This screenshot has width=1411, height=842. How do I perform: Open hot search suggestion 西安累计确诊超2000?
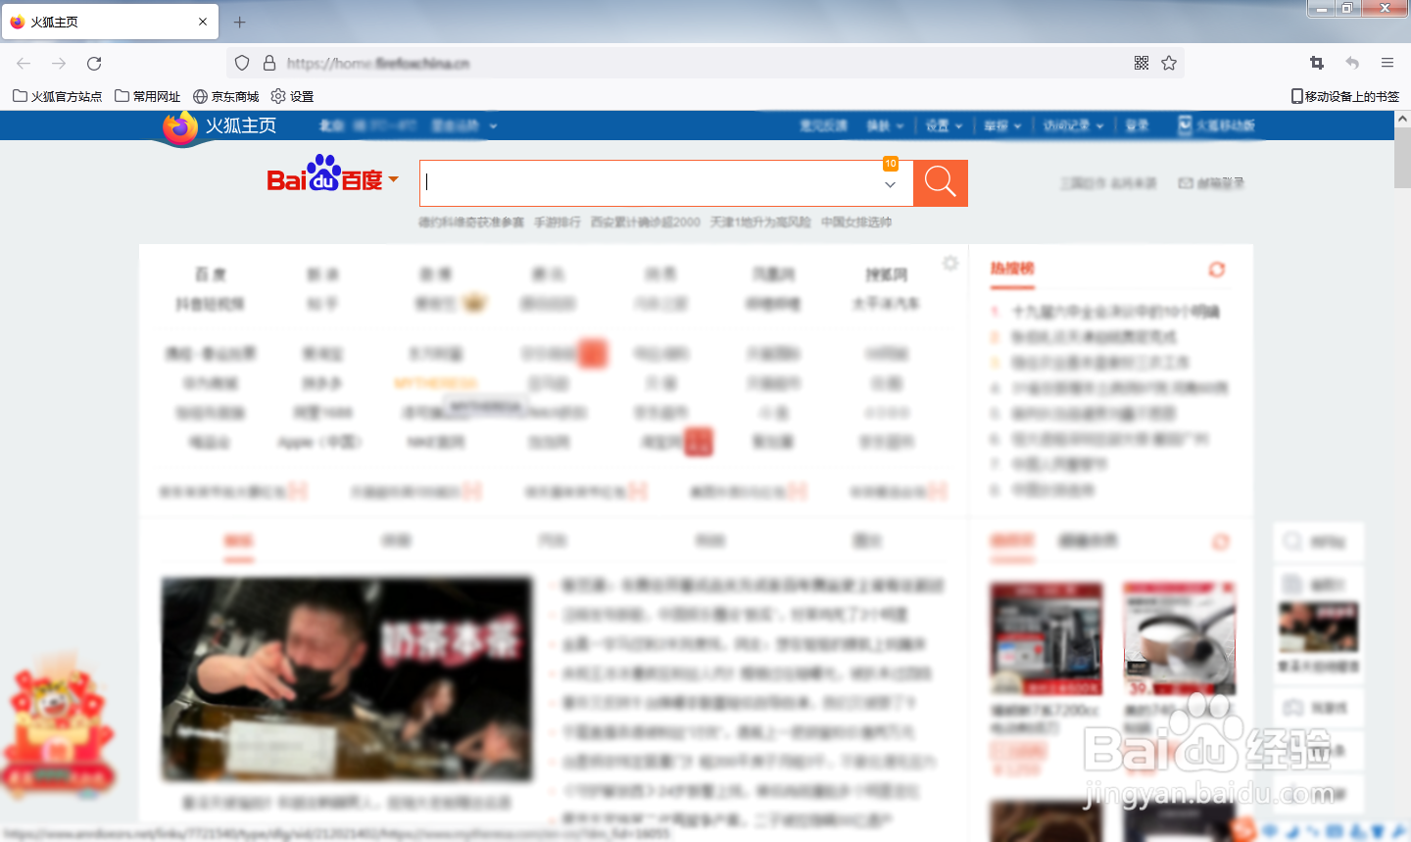[646, 223]
